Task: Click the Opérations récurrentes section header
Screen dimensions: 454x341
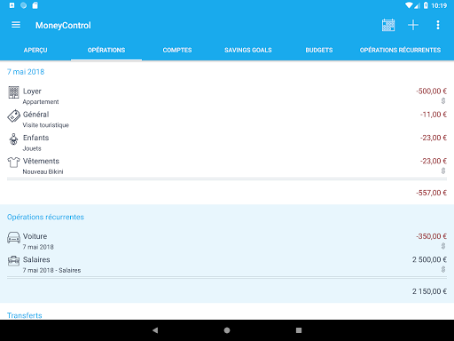Action: (x=45, y=217)
